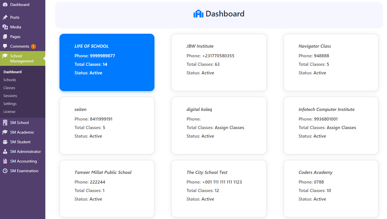Click the School Management graduation cap icon
Screen dimensions: 387x219
tap(5, 56)
